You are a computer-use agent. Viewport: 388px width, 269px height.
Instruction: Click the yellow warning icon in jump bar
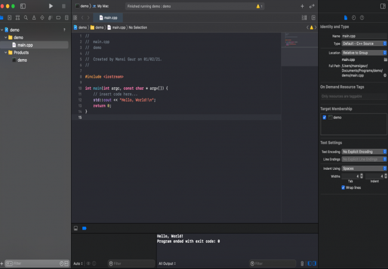tap(312, 27)
